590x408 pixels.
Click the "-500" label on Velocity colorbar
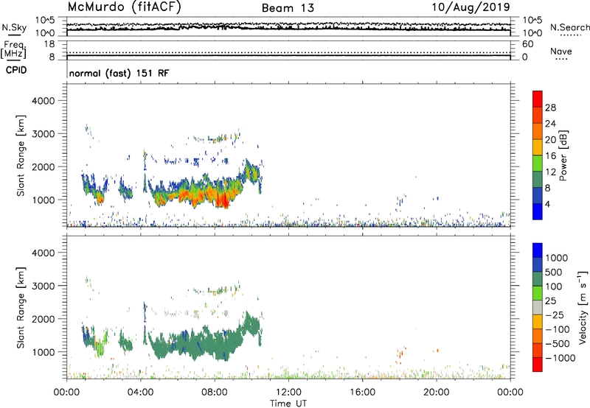pos(558,343)
